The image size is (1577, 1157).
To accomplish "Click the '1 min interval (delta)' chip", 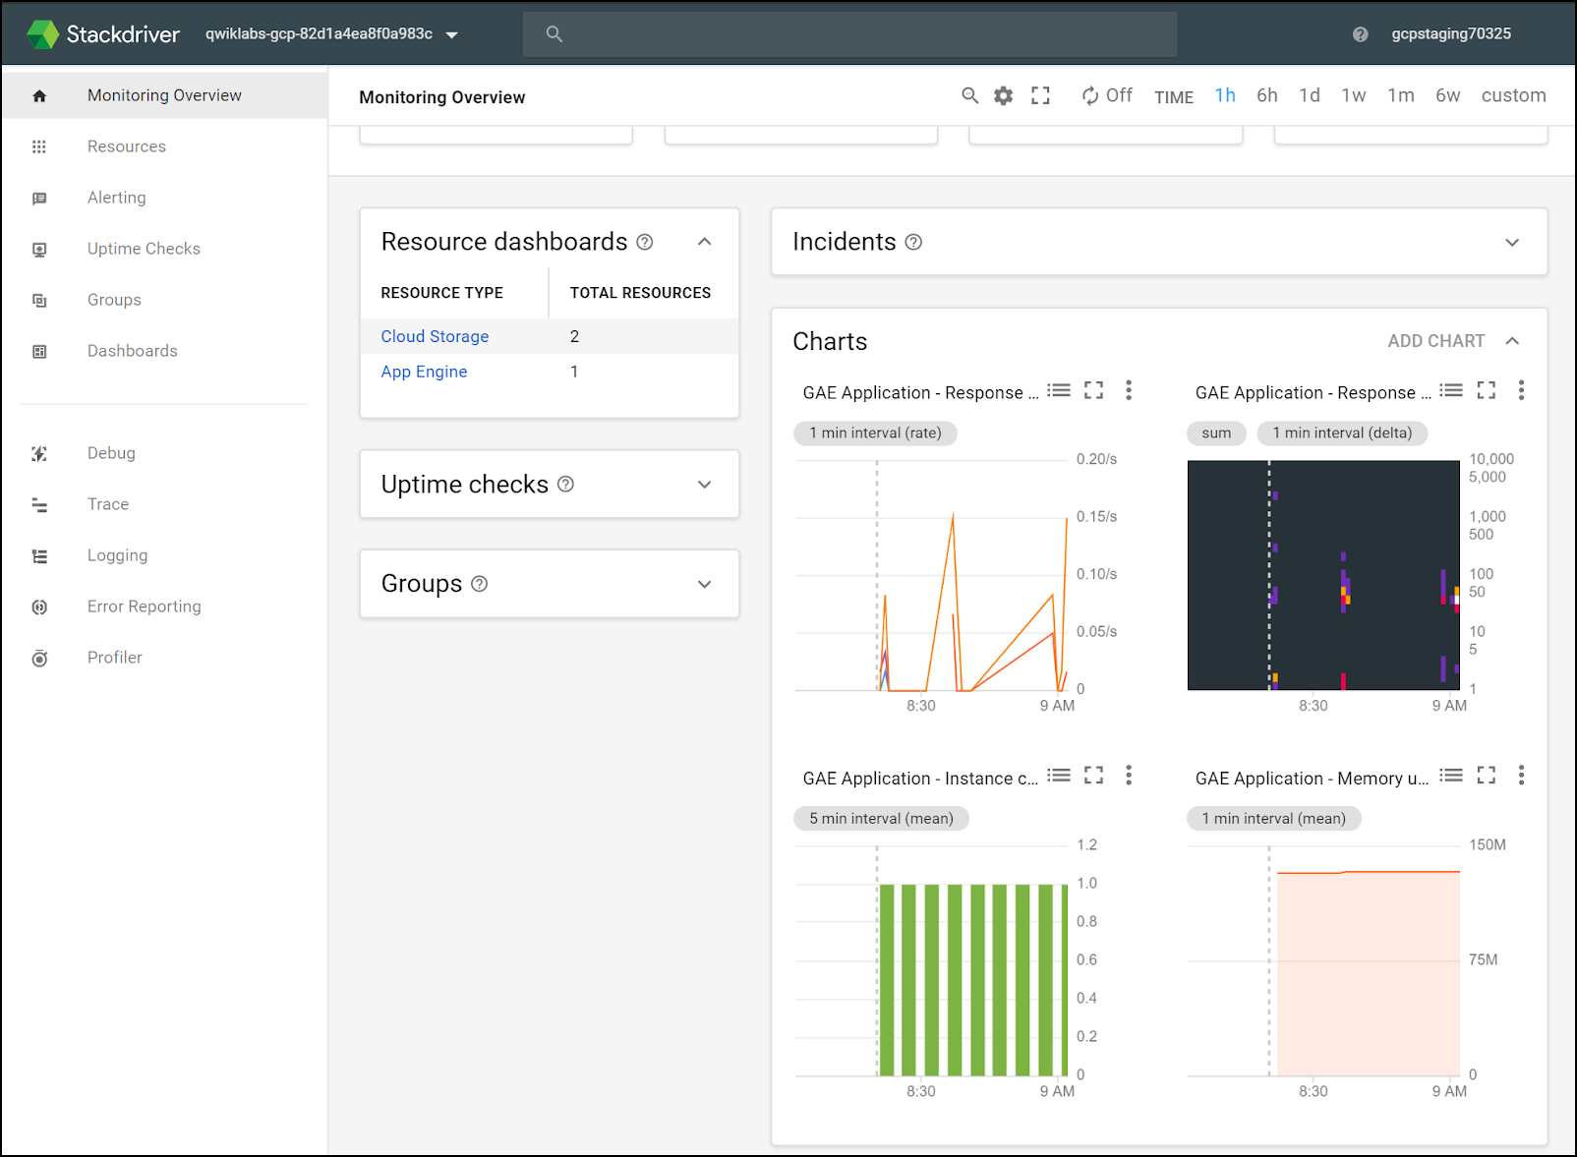I will [x=1342, y=433].
